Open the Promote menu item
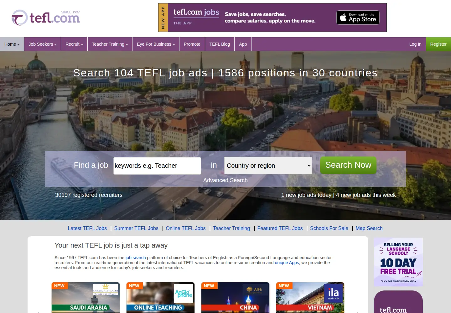Screen dimensions: 451x313 [192, 44]
